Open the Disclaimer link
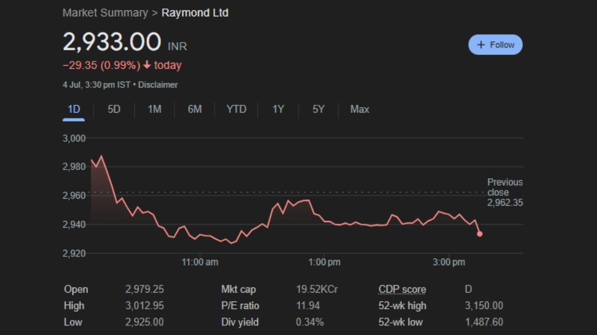Image resolution: width=597 pixels, height=335 pixels. click(158, 85)
